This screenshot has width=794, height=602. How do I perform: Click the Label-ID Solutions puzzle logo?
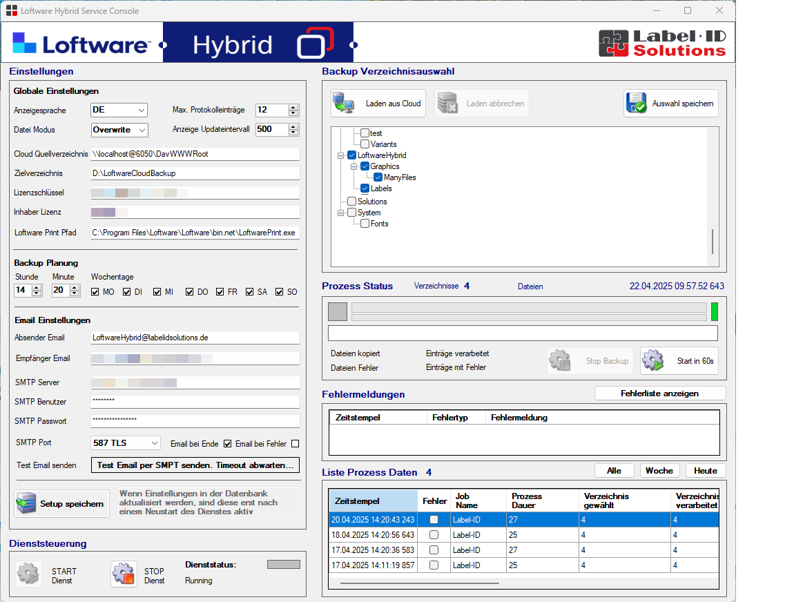coord(613,43)
